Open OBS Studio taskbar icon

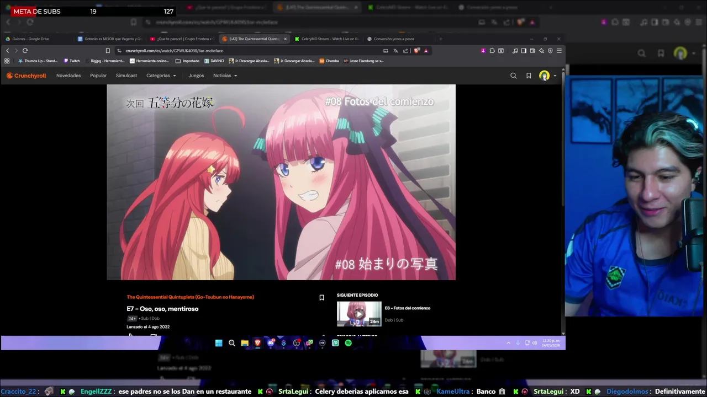coord(297,343)
